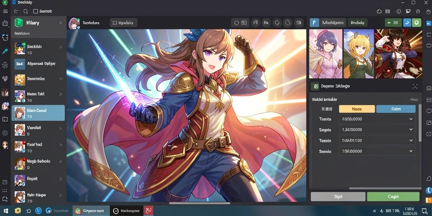Expand the Klaary header chevron
Image resolution: width=432 pixels, height=216 pixels.
60,23
